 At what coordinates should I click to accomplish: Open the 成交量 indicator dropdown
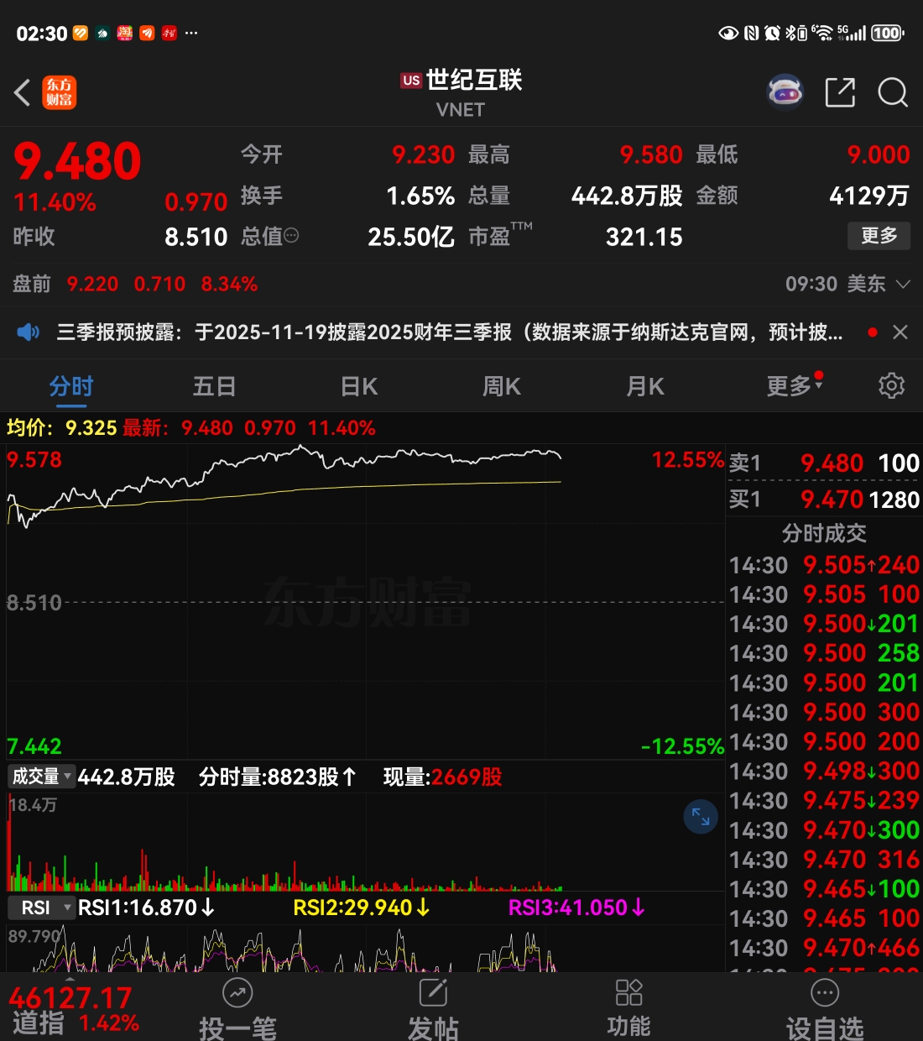tap(41, 777)
